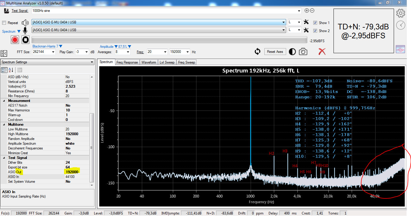Click the refresh circular arrows icon
Screen dimensions: 411x216
(x=258, y=52)
